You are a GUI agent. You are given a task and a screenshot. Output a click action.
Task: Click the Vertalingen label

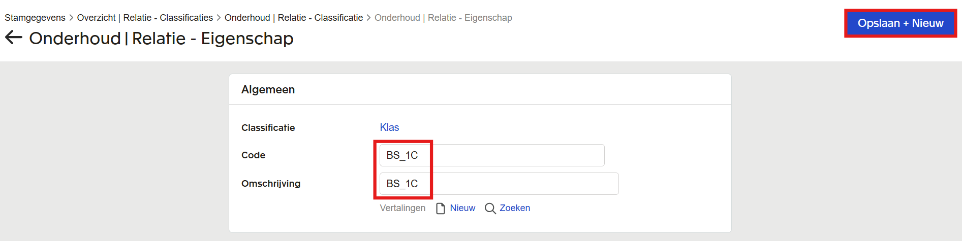coord(402,208)
